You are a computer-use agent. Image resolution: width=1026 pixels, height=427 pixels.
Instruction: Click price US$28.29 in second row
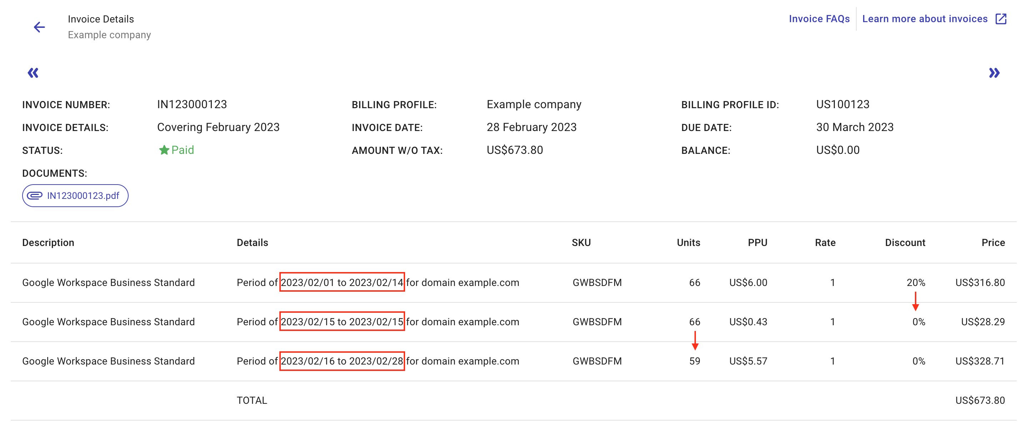click(982, 322)
